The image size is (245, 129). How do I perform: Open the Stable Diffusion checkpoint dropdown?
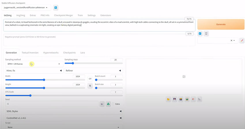(27, 8)
